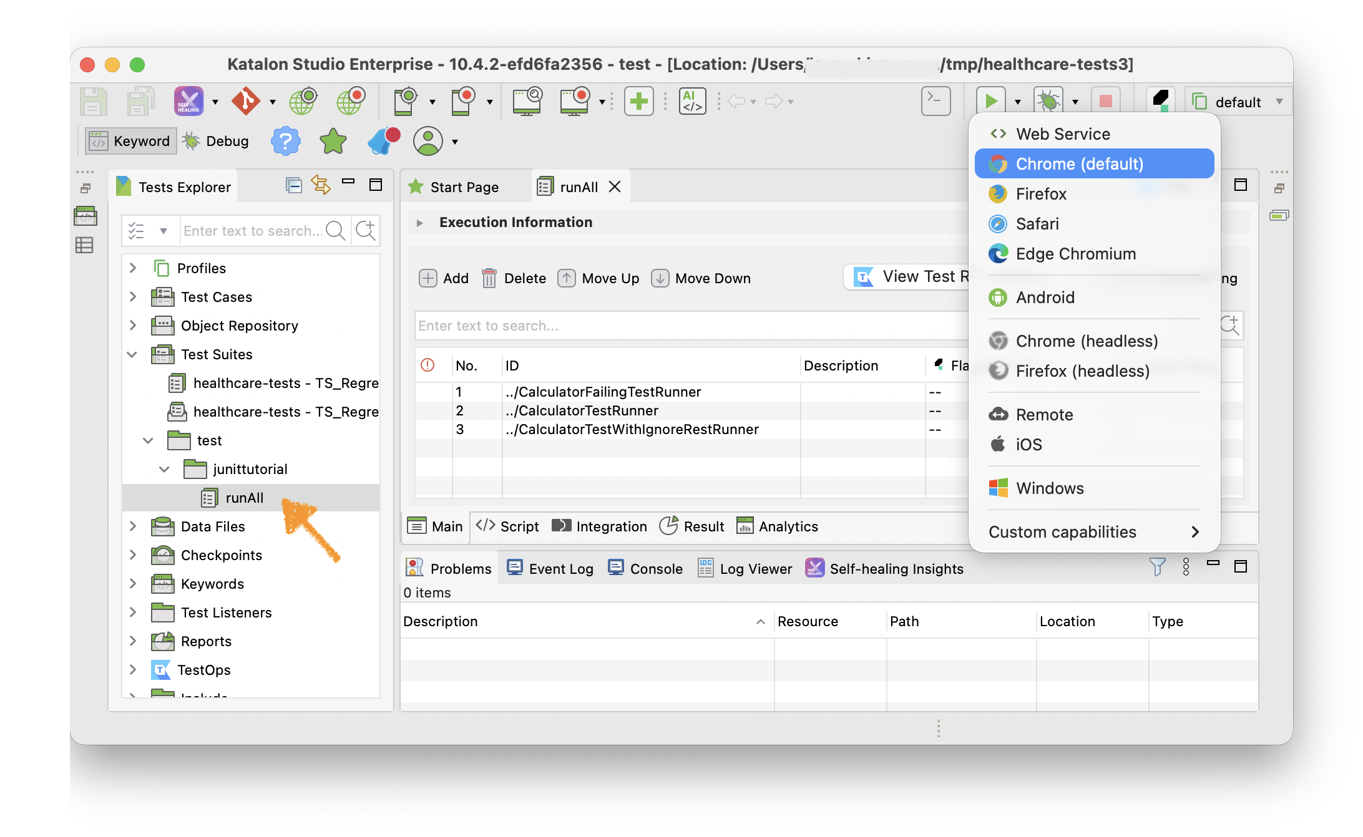The image size is (1363, 837).
Task: Open the default profile dropdown
Action: click(x=1239, y=101)
